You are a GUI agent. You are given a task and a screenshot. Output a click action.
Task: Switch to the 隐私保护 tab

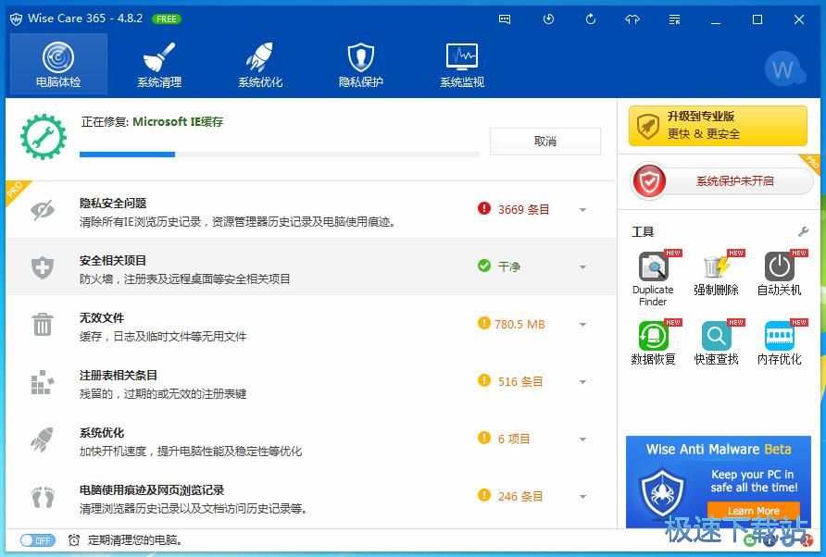click(361, 64)
